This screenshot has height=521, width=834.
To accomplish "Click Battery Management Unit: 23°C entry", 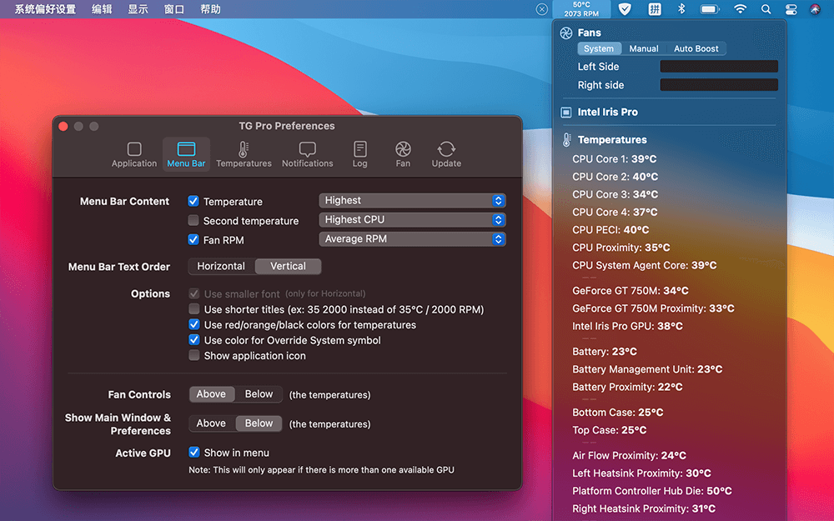I will pos(647,369).
